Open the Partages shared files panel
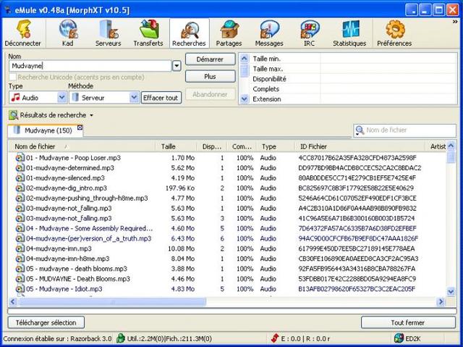This screenshot has height=347, width=463. 229,33
